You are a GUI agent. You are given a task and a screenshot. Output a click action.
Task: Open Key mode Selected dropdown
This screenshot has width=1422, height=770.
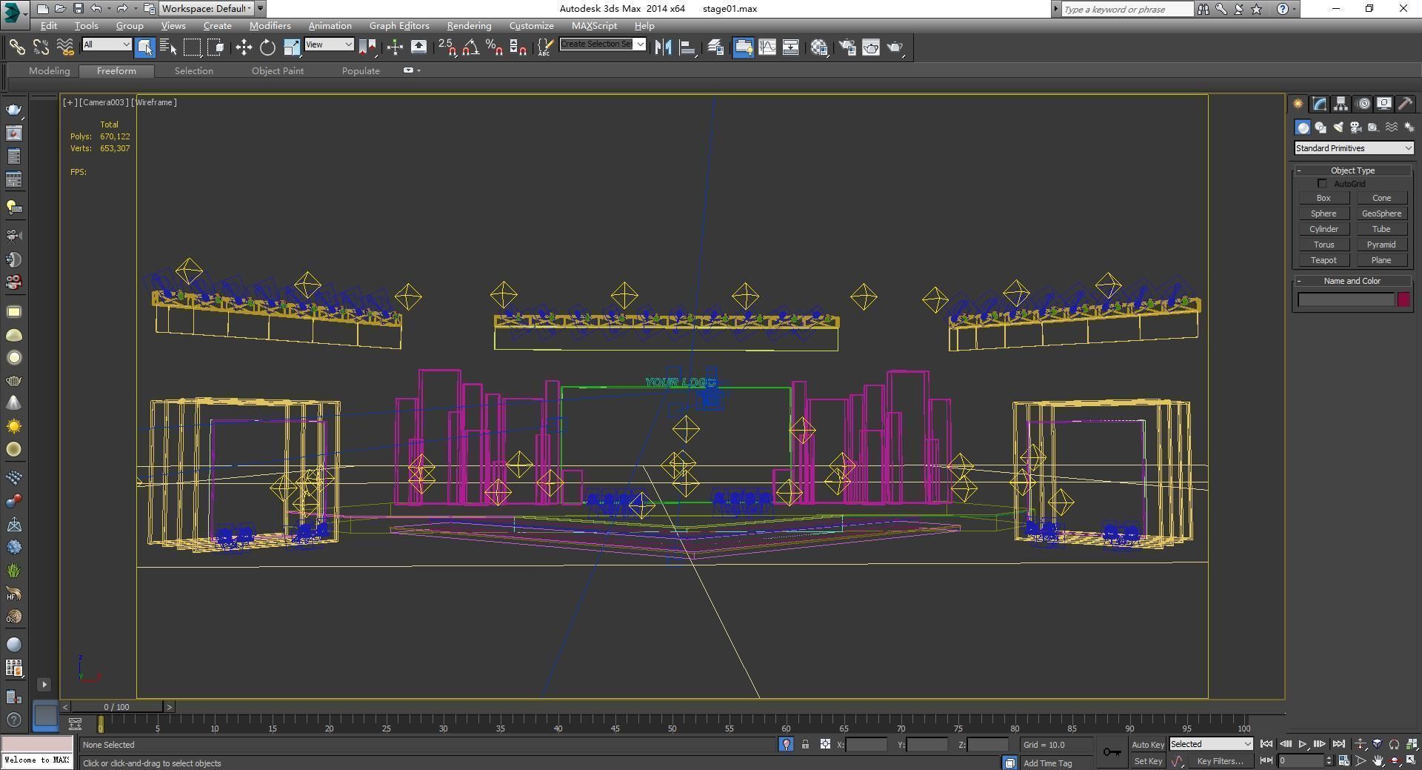coord(1211,744)
